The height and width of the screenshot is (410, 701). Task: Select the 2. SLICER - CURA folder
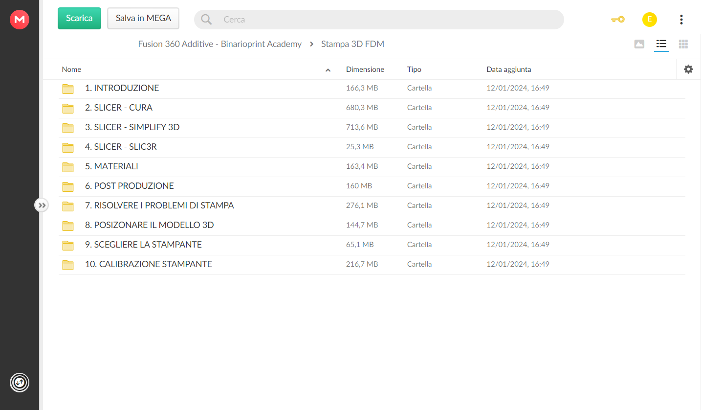click(x=372, y=108)
